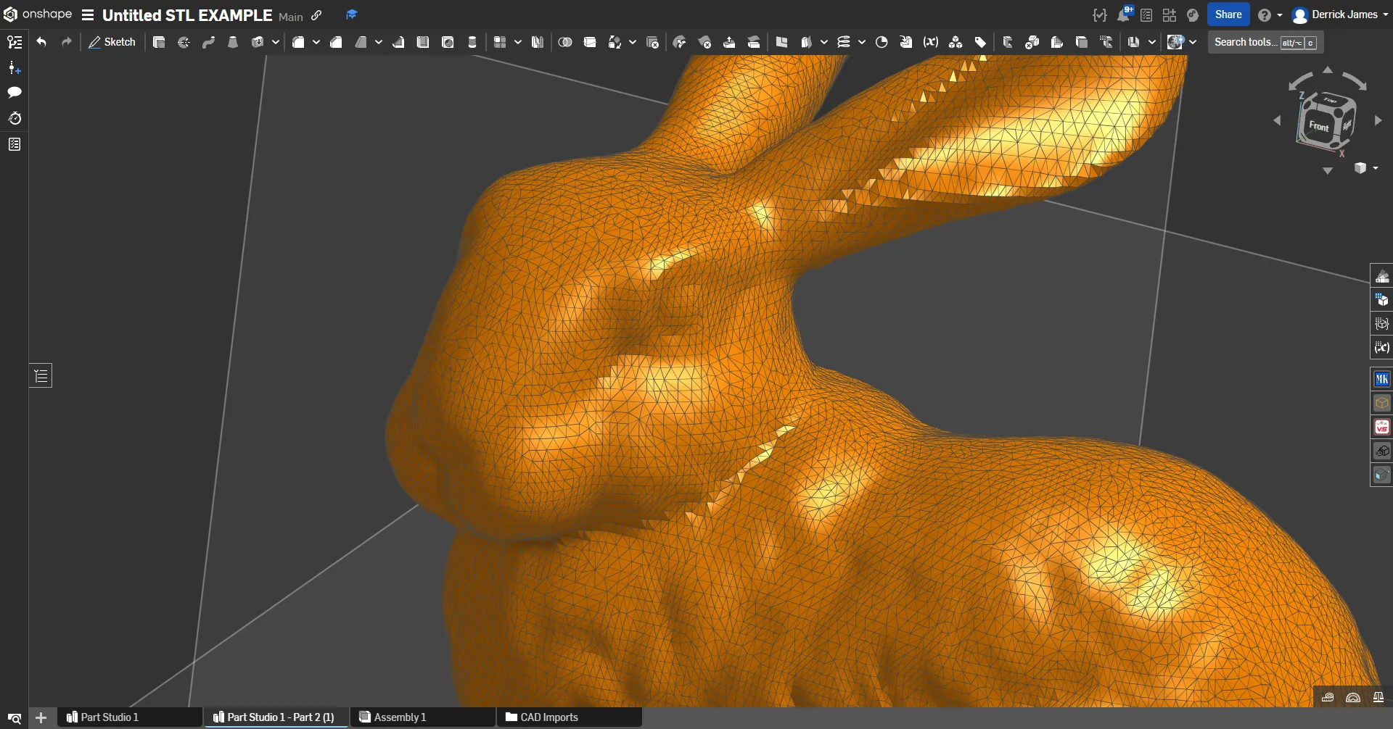This screenshot has width=1393, height=729.
Task: Expand the Helix tool dropdown
Action: coord(862,42)
